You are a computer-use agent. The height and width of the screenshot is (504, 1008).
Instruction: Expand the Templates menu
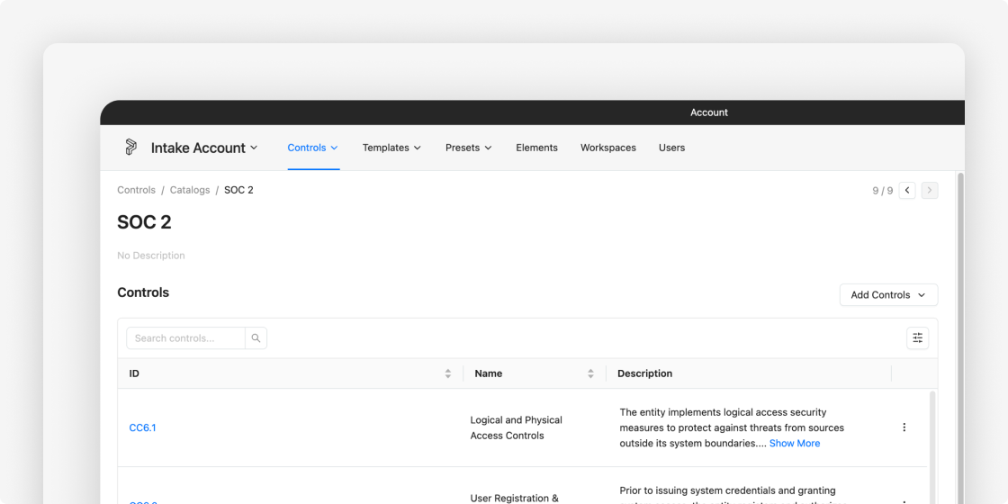pos(391,148)
